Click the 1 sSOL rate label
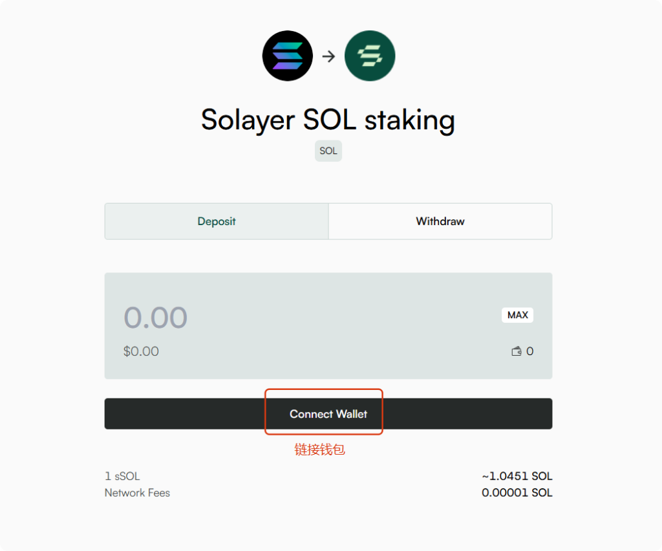Viewport: 662px width, 551px height. 122,476
